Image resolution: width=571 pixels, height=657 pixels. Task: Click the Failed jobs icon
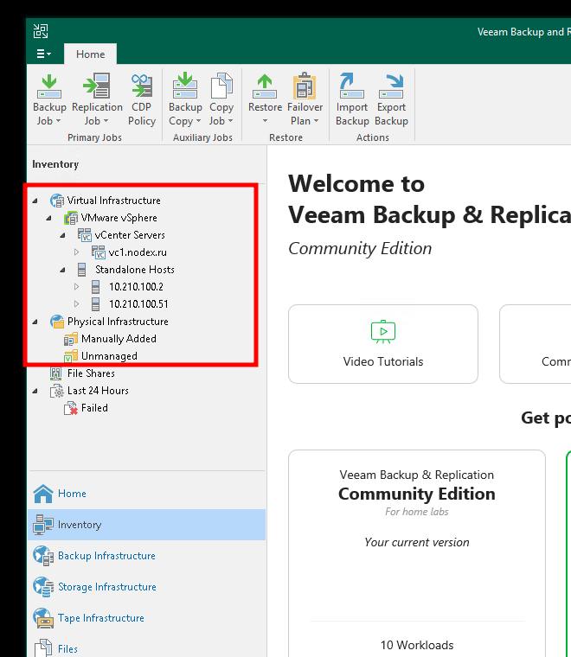tap(71, 408)
